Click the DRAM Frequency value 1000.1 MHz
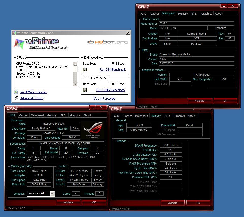244x217 pixels. coord(170,145)
